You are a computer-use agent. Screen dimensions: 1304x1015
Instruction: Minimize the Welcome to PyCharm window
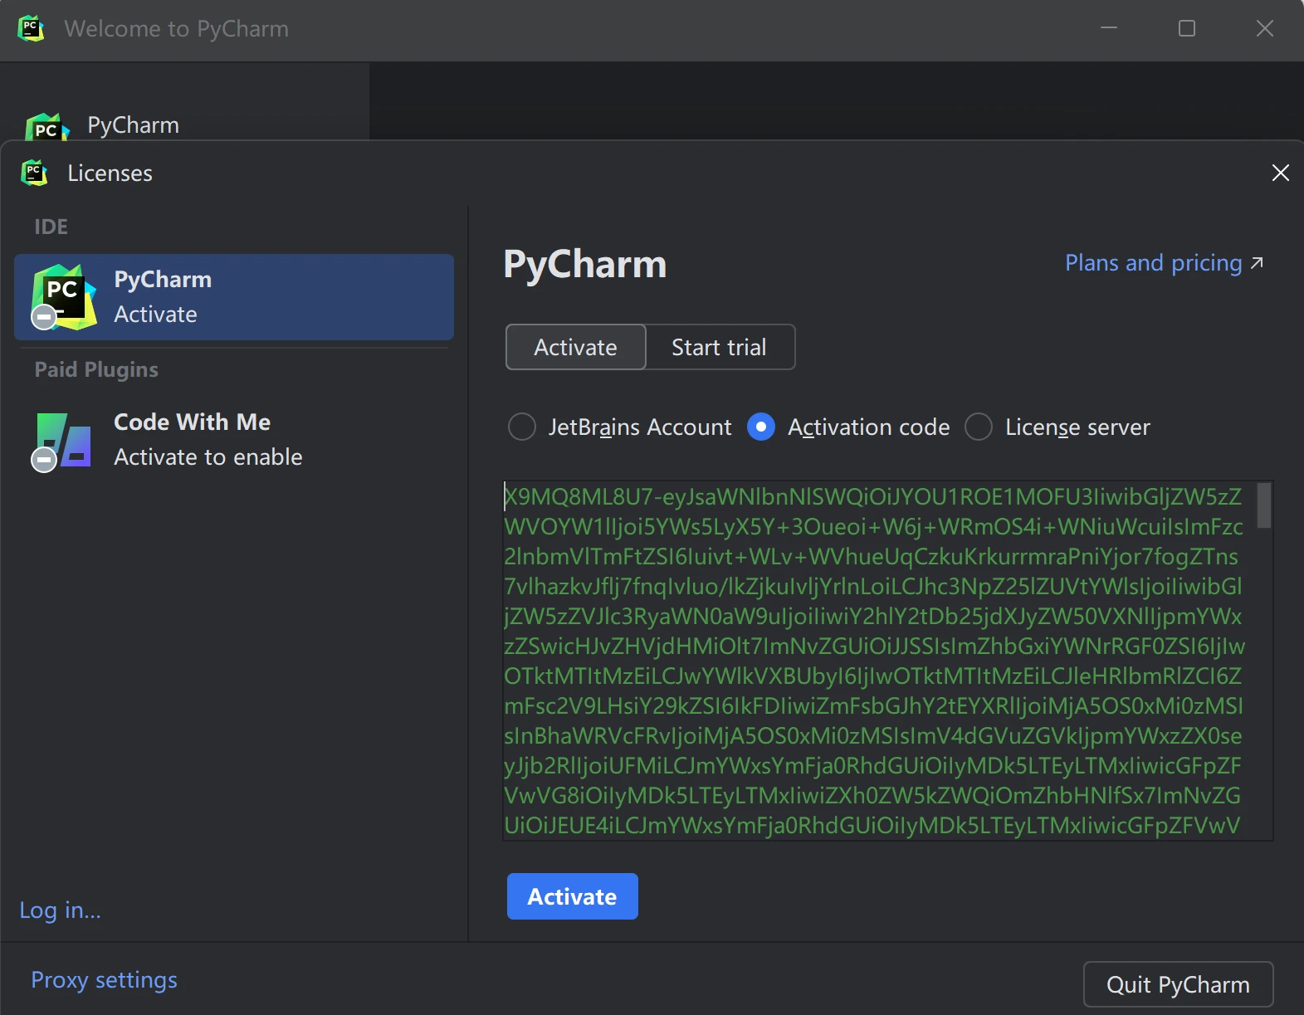point(1109,28)
